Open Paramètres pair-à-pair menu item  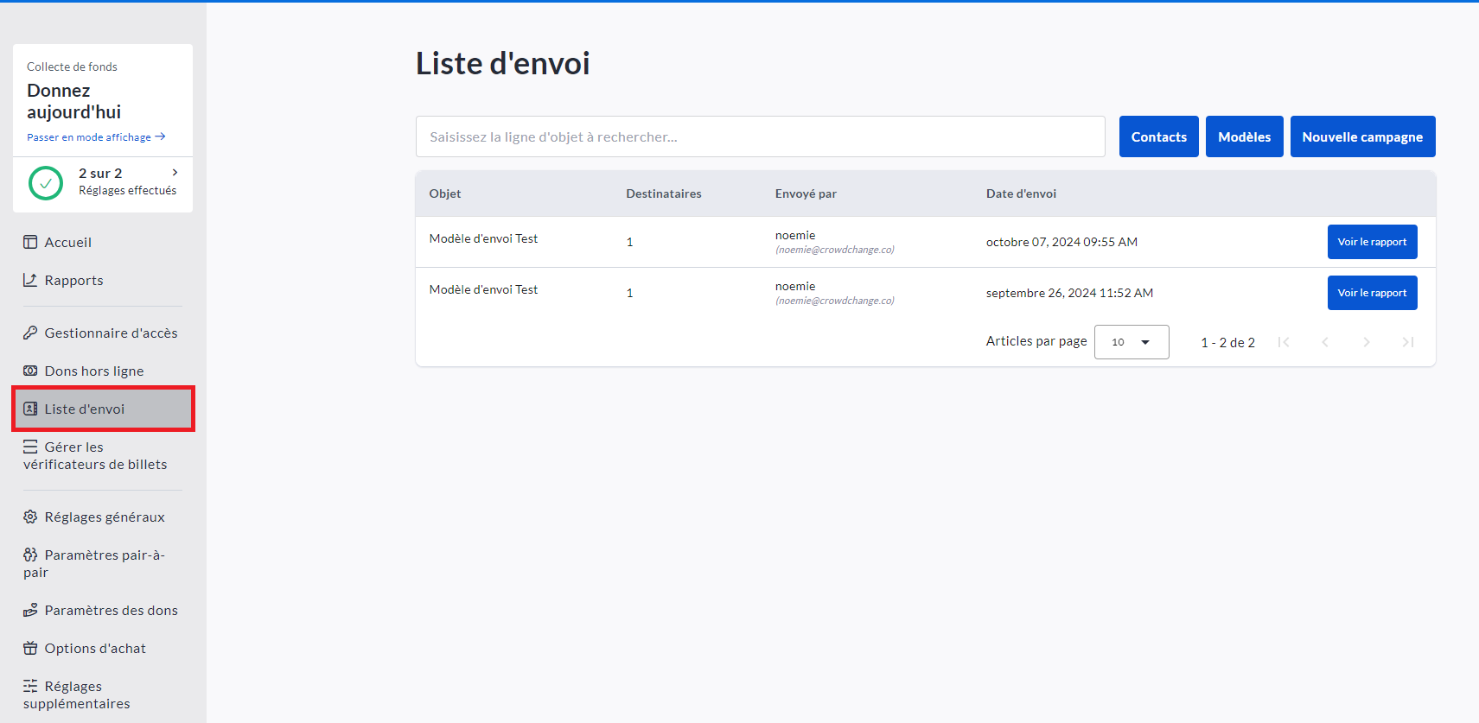pos(94,563)
